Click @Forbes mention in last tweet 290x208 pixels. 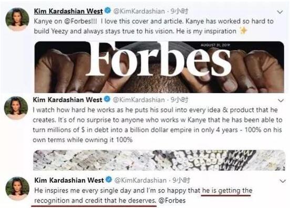click(x=172, y=201)
